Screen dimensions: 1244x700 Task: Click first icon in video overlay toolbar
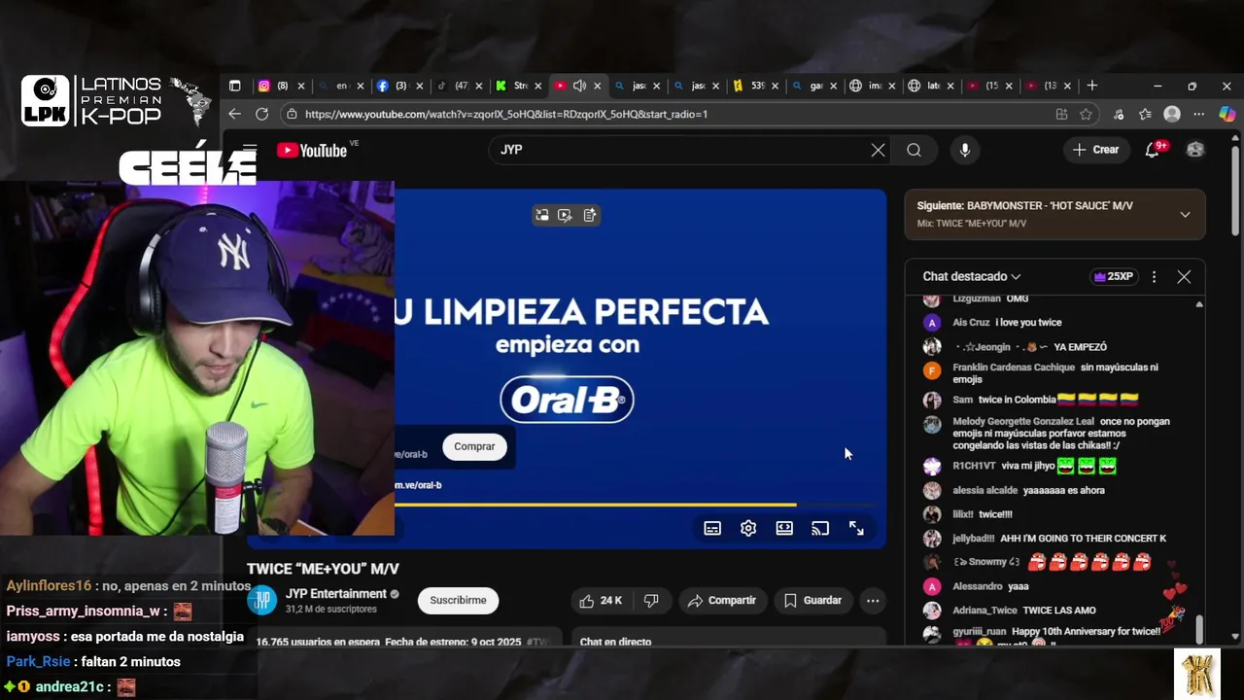point(542,215)
